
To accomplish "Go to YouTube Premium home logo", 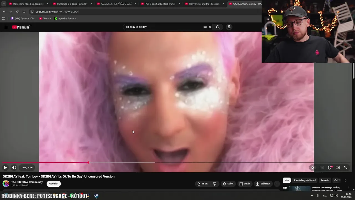I will pyautogui.click(x=21, y=27).
